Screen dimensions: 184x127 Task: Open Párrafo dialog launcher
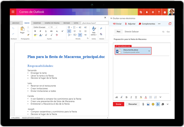(x=88, y=38)
